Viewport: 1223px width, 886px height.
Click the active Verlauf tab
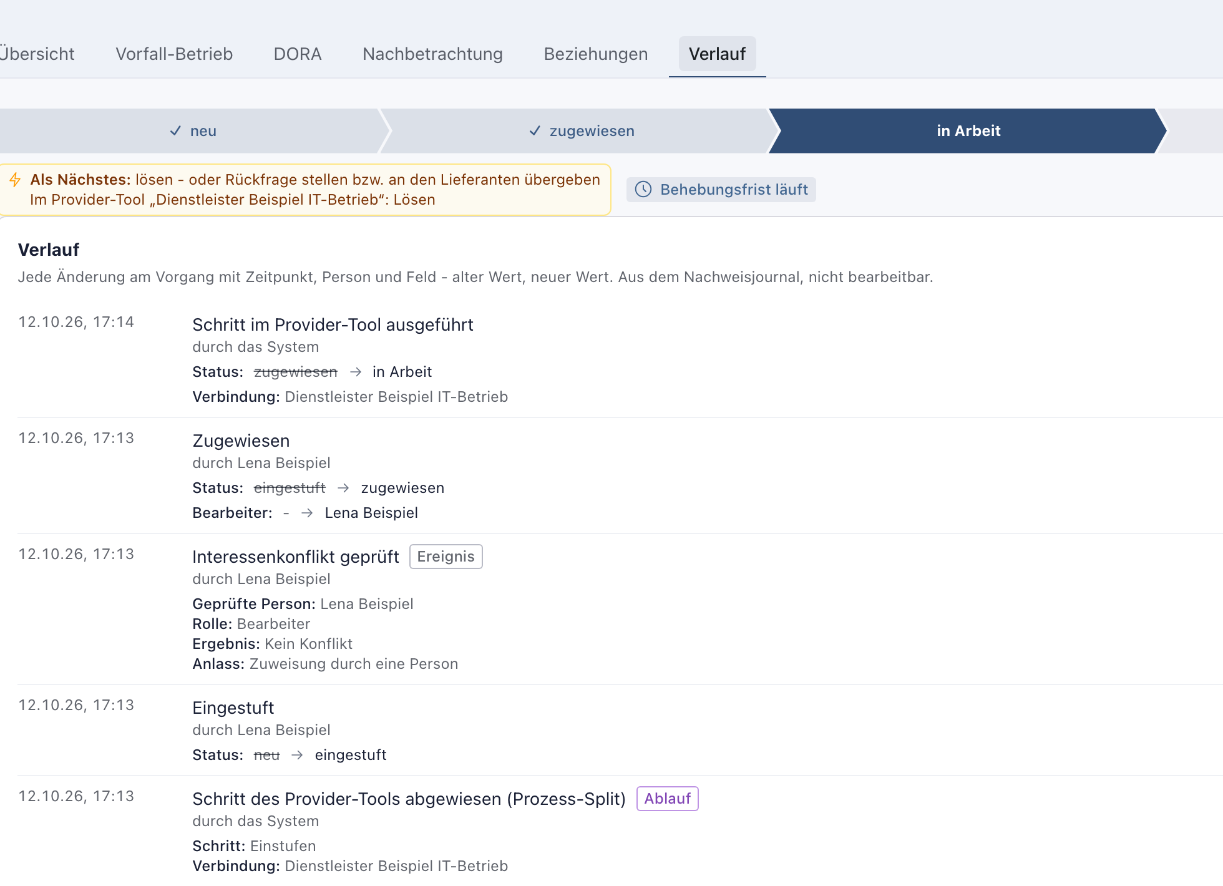point(717,54)
